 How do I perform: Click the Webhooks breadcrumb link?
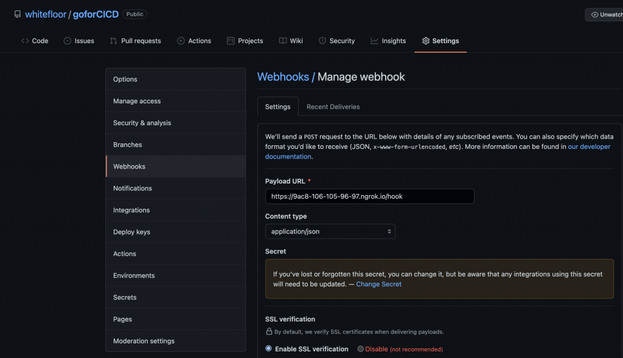coord(283,77)
